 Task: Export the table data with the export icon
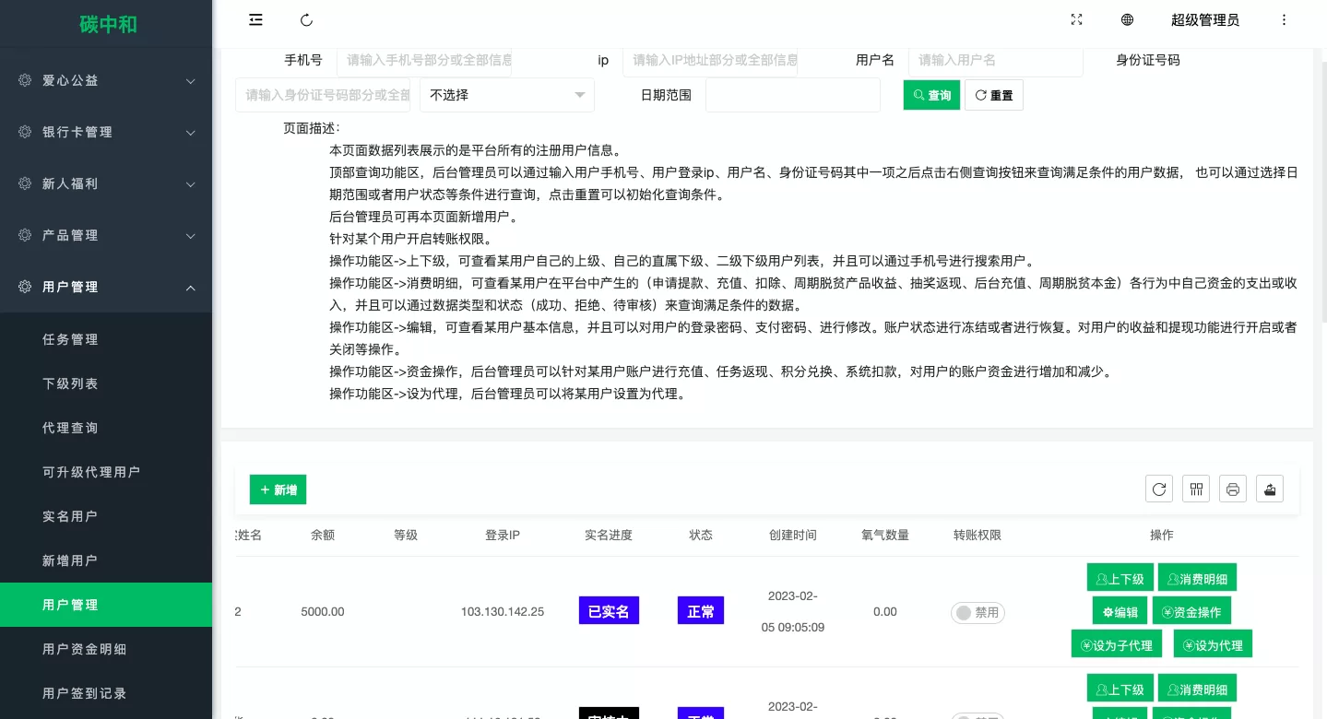1270,489
